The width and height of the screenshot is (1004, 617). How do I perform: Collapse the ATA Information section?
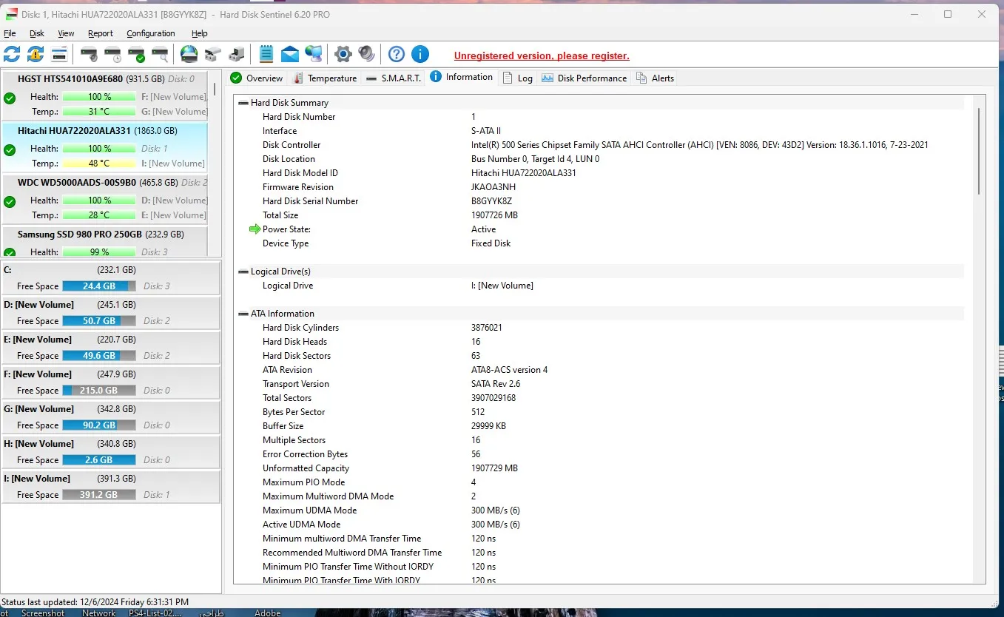[243, 314]
